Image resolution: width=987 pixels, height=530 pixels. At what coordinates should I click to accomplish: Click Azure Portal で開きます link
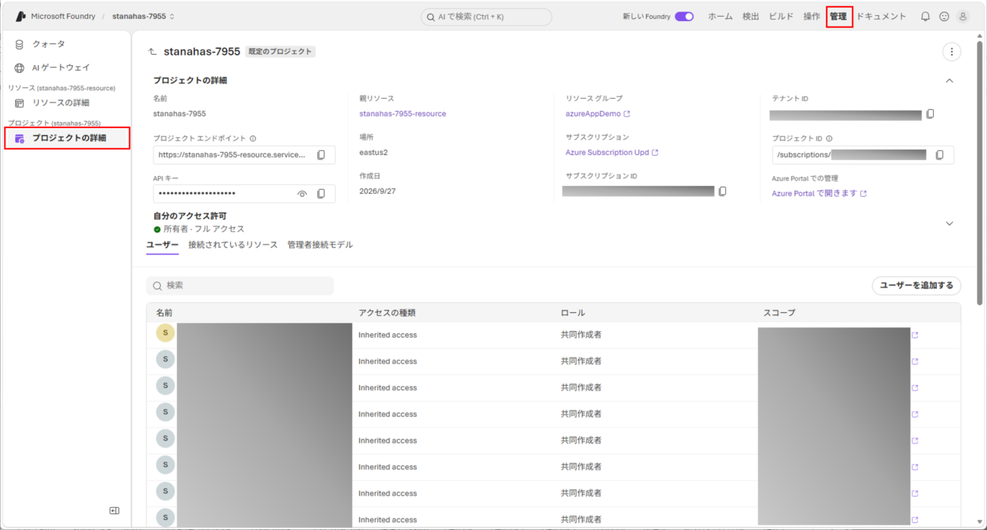(x=819, y=194)
